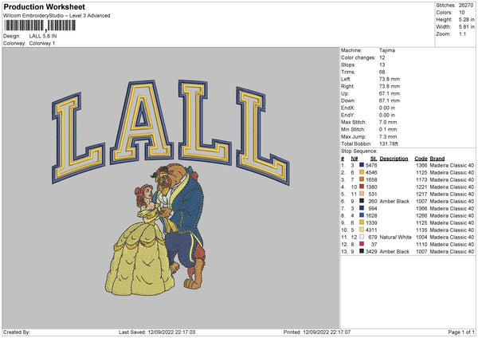The width and height of the screenshot is (478, 338).
Task: Click the "Description" column header
Action: coord(394,159)
